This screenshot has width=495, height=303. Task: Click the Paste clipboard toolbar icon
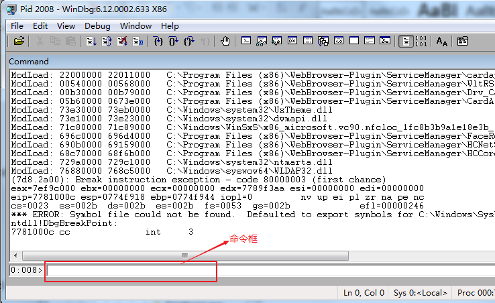[70, 41]
